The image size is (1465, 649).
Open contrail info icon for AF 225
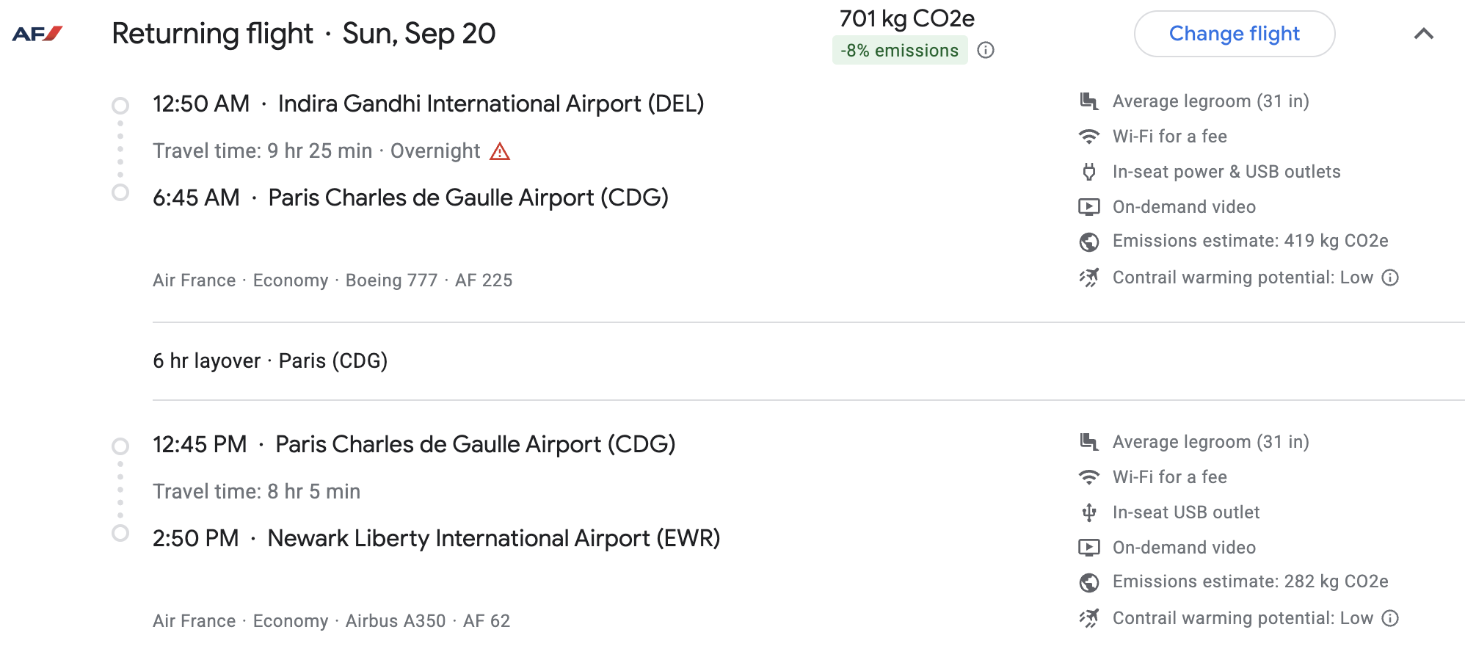click(1390, 278)
